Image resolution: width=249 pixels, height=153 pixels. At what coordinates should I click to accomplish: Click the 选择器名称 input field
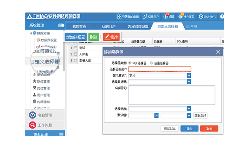159,69
